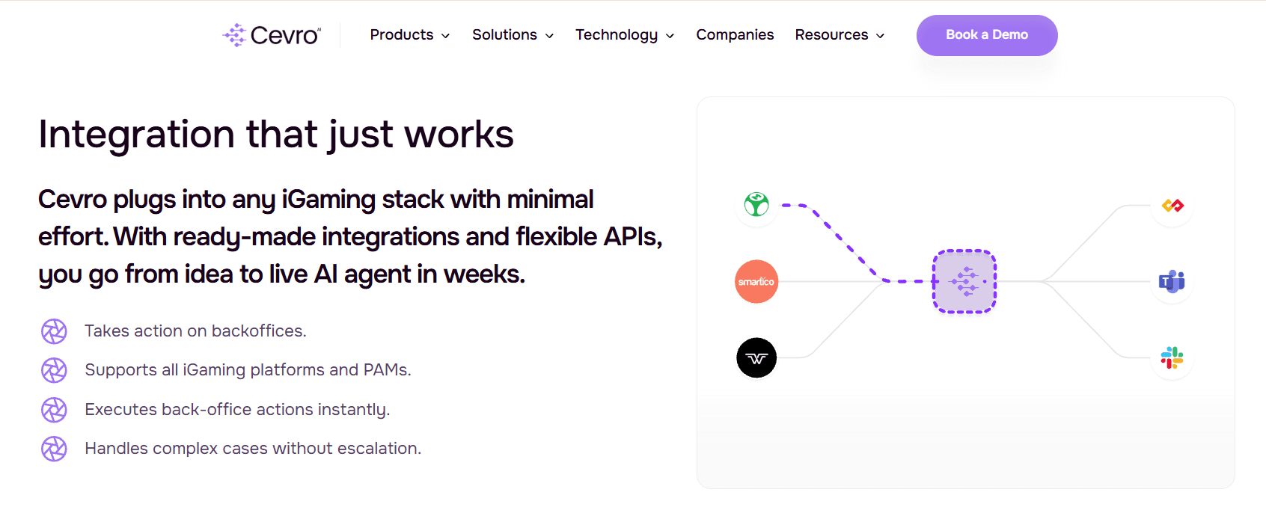The height and width of the screenshot is (513, 1266).
Task: Click the paragraph starting Cevro plugs into any iGaming
Action: tap(350, 237)
